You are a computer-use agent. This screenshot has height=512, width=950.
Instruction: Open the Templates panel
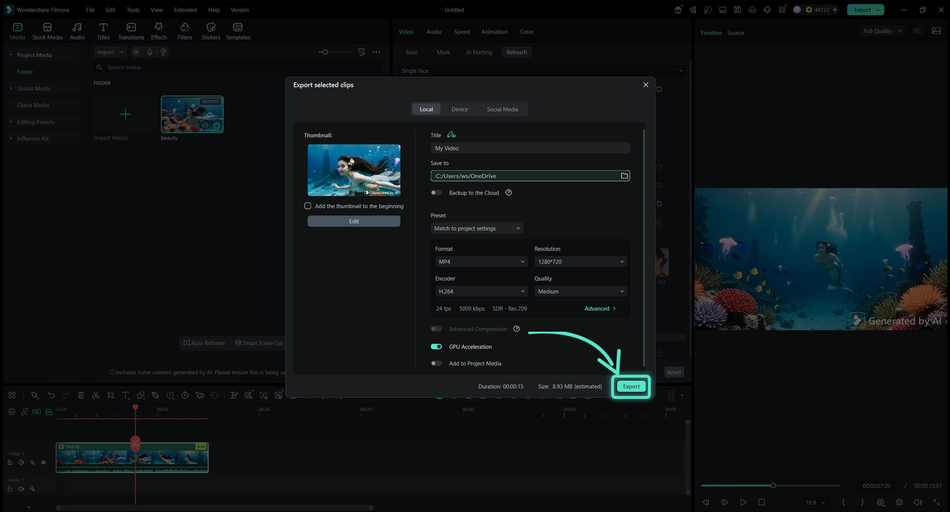pos(238,31)
